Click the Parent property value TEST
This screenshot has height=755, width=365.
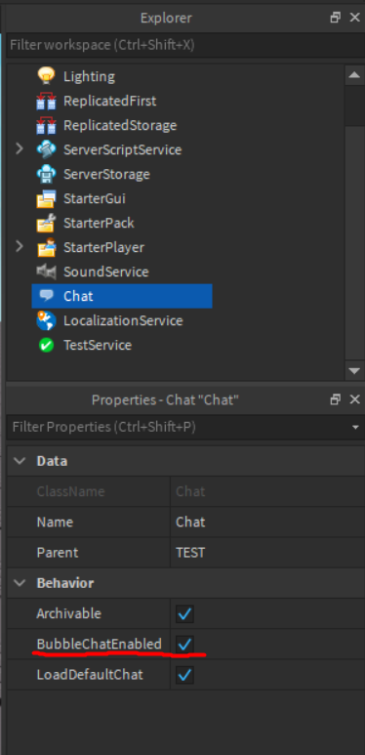(x=267, y=552)
